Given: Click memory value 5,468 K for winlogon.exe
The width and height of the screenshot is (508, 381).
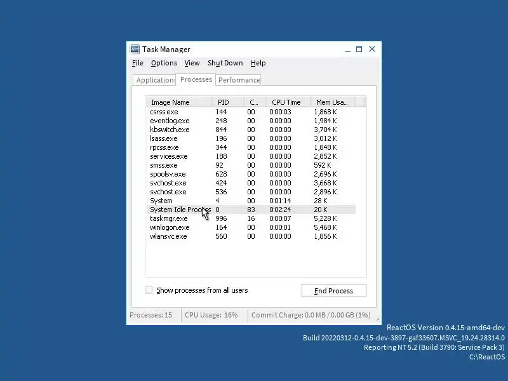Looking at the screenshot, I should pyautogui.click(x=325, y=227).
